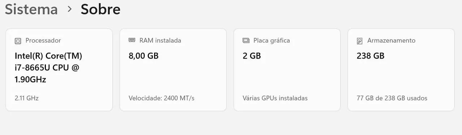Click the Placa gráfica display icon
This screenshot has height=135, width=462.
coord(246,41)
